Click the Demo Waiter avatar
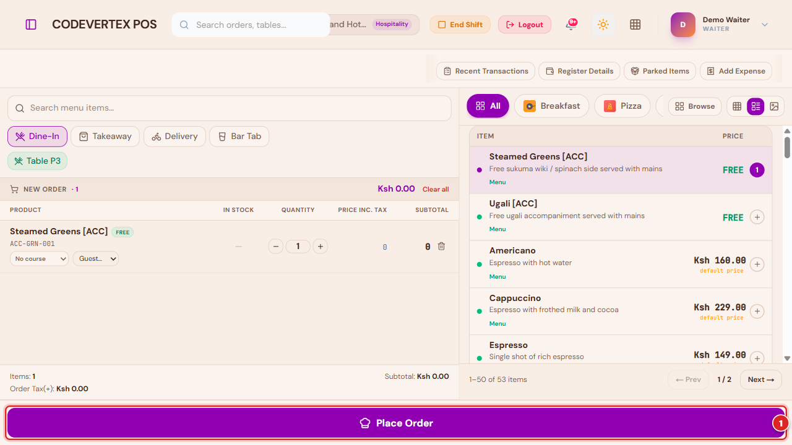 [683, 25]
